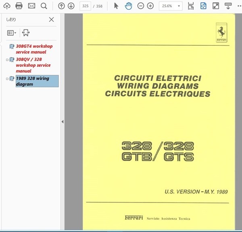Click the 328 GTB / 328 GTS heading
242x232 pixels.
[x=158, y=151]
